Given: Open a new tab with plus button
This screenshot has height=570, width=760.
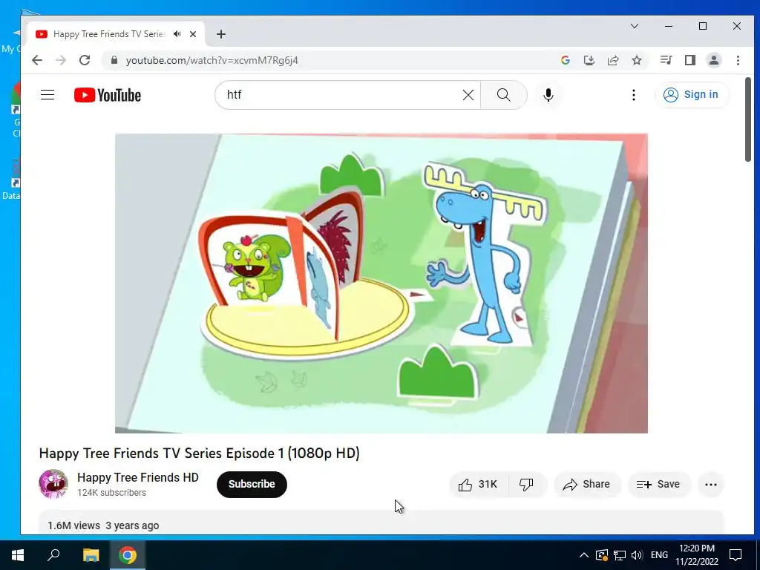Looking at the screenshot, I should pos(221,34).
